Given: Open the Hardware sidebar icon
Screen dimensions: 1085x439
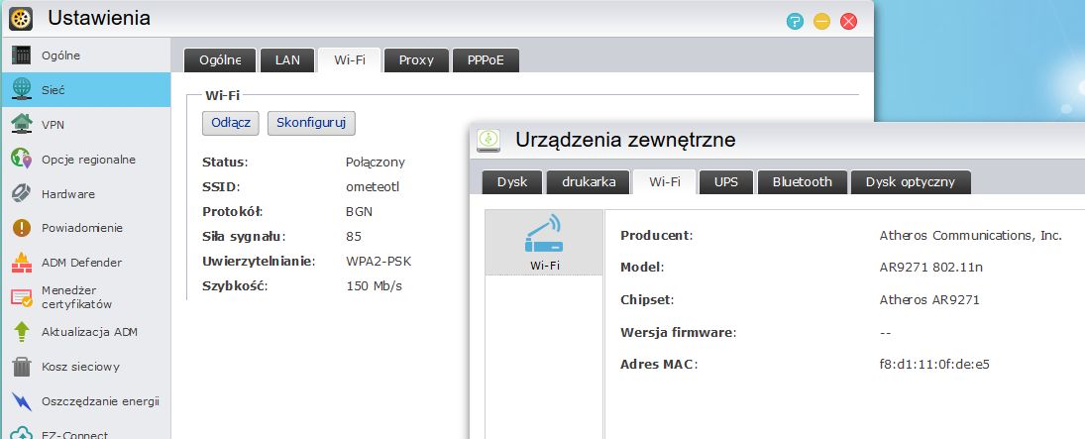Looking at the screenshot, I should [x=22, y=193].
